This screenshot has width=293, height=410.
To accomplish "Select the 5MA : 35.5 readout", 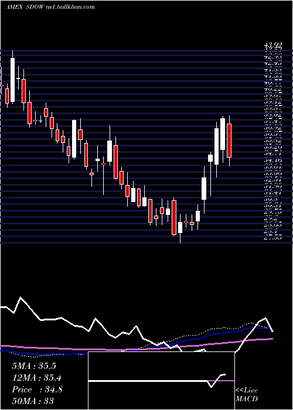I will point(34,366).
